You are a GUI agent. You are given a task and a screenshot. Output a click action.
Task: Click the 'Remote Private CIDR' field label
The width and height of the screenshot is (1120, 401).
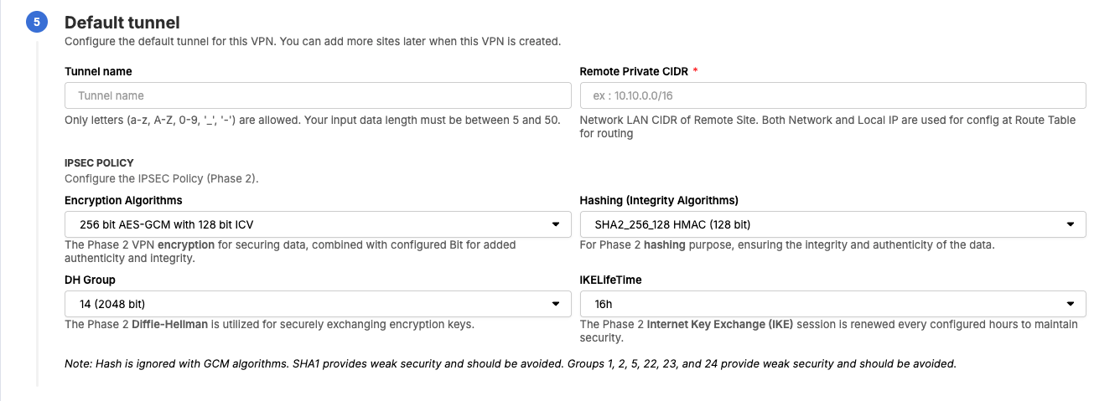tap(633, 71)
